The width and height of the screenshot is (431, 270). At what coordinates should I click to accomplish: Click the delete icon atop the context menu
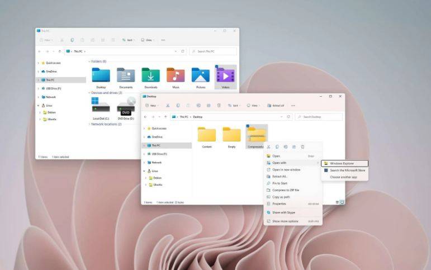click(302, 147)
